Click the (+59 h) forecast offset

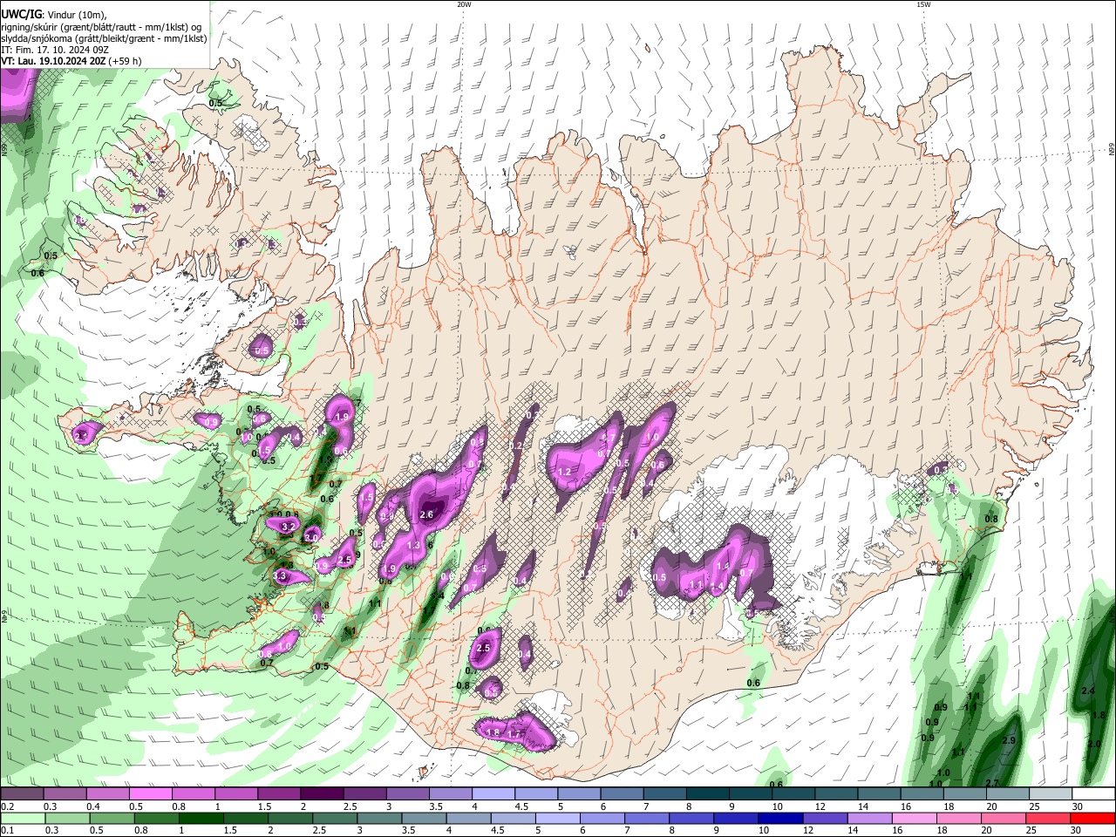pos(126,61)
